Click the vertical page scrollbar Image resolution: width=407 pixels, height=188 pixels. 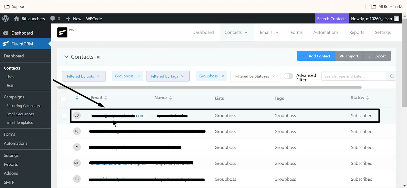pos(404,63)
